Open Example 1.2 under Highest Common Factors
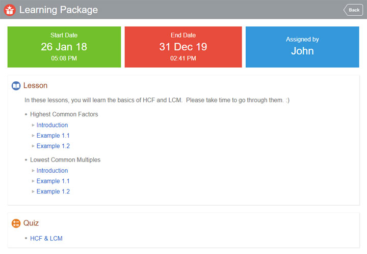Screen dimensions: 367x254 point(53,146)
